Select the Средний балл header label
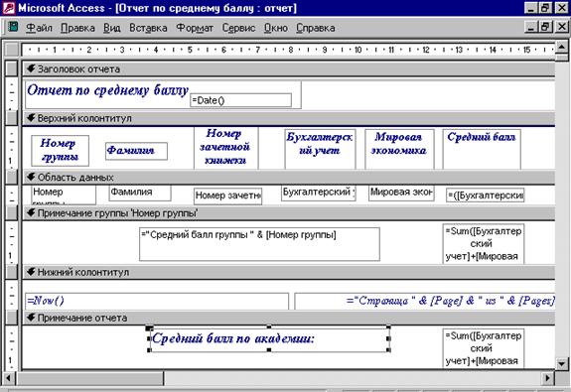This screenshot has width=571, height=392. tap(482, 149)
